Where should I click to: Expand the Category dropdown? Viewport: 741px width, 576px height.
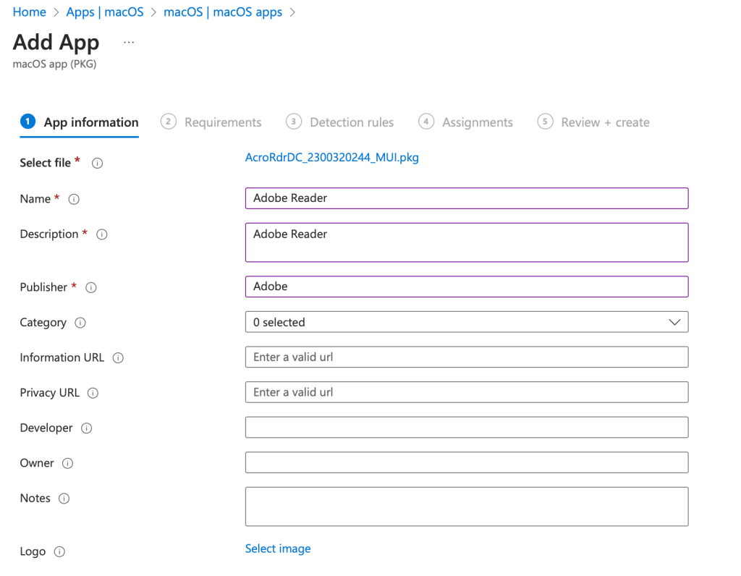(466, 322)
